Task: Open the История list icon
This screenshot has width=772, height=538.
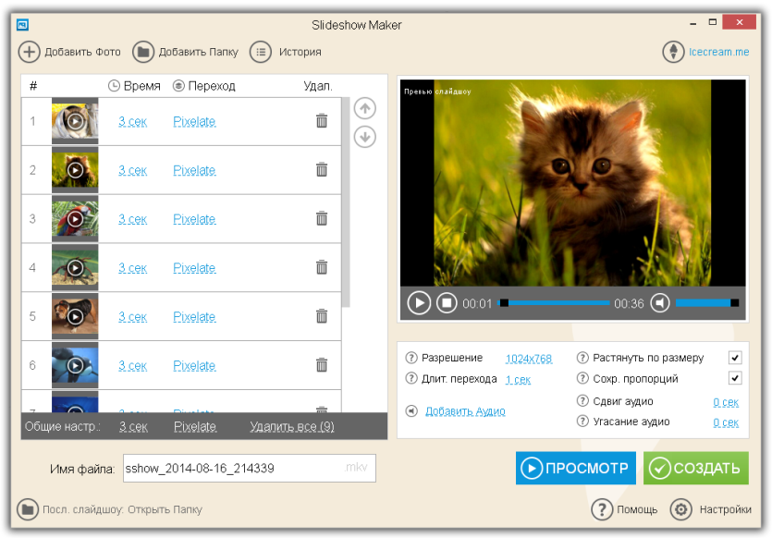Action: (261, 52)
